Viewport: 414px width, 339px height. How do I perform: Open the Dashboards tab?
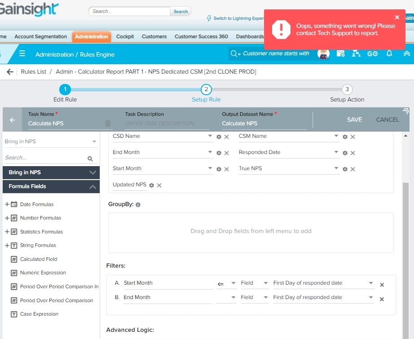point(250,36)
